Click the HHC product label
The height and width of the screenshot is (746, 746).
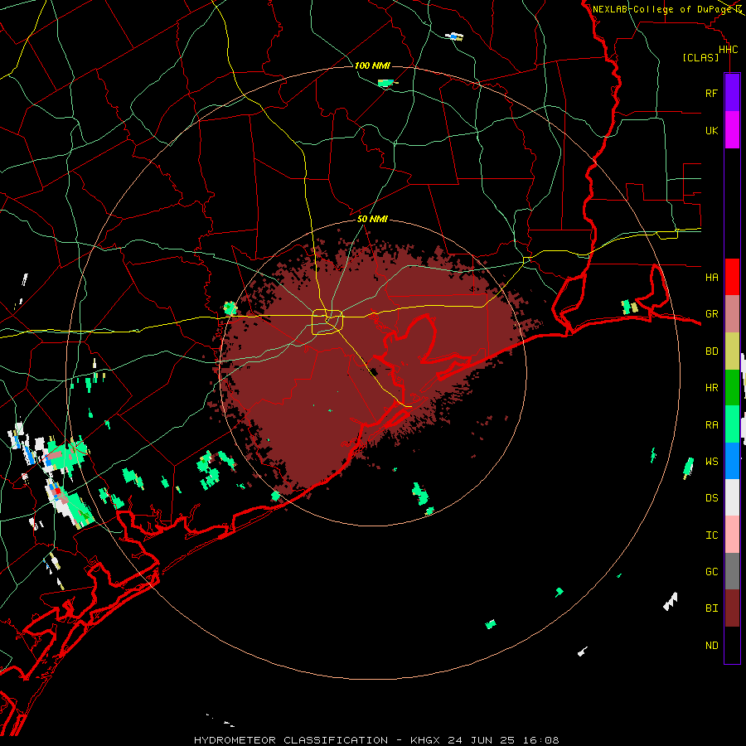pyautogui.click(x=729, y=50)
